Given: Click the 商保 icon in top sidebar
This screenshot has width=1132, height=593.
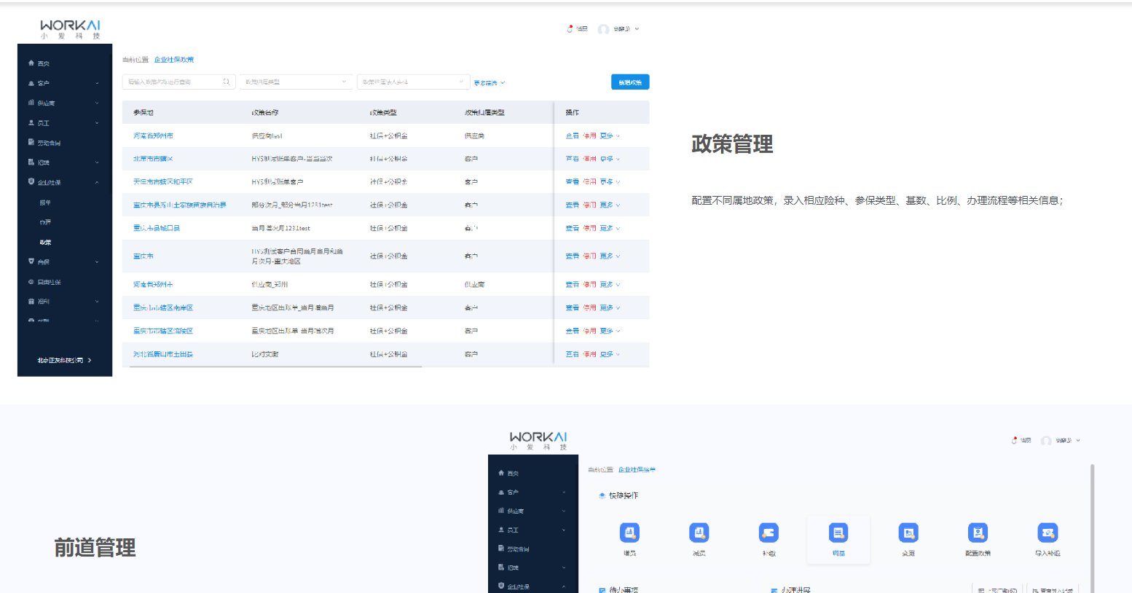Looking at the screenshot, I should coord(31,261).
